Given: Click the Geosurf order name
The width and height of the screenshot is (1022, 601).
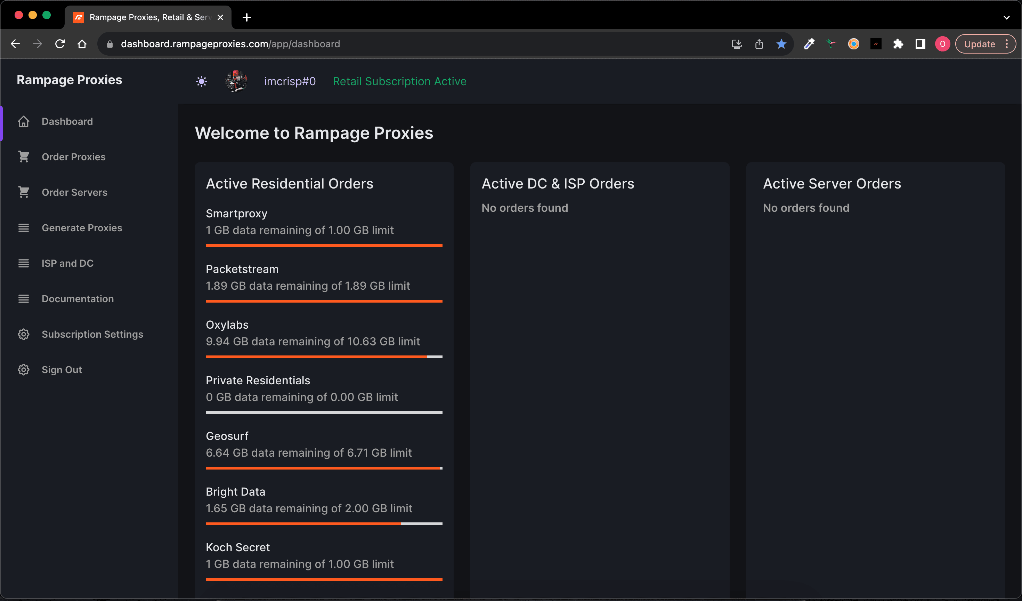Looking at the screenshot, I should pyautogui.click(x=227, y=436).
